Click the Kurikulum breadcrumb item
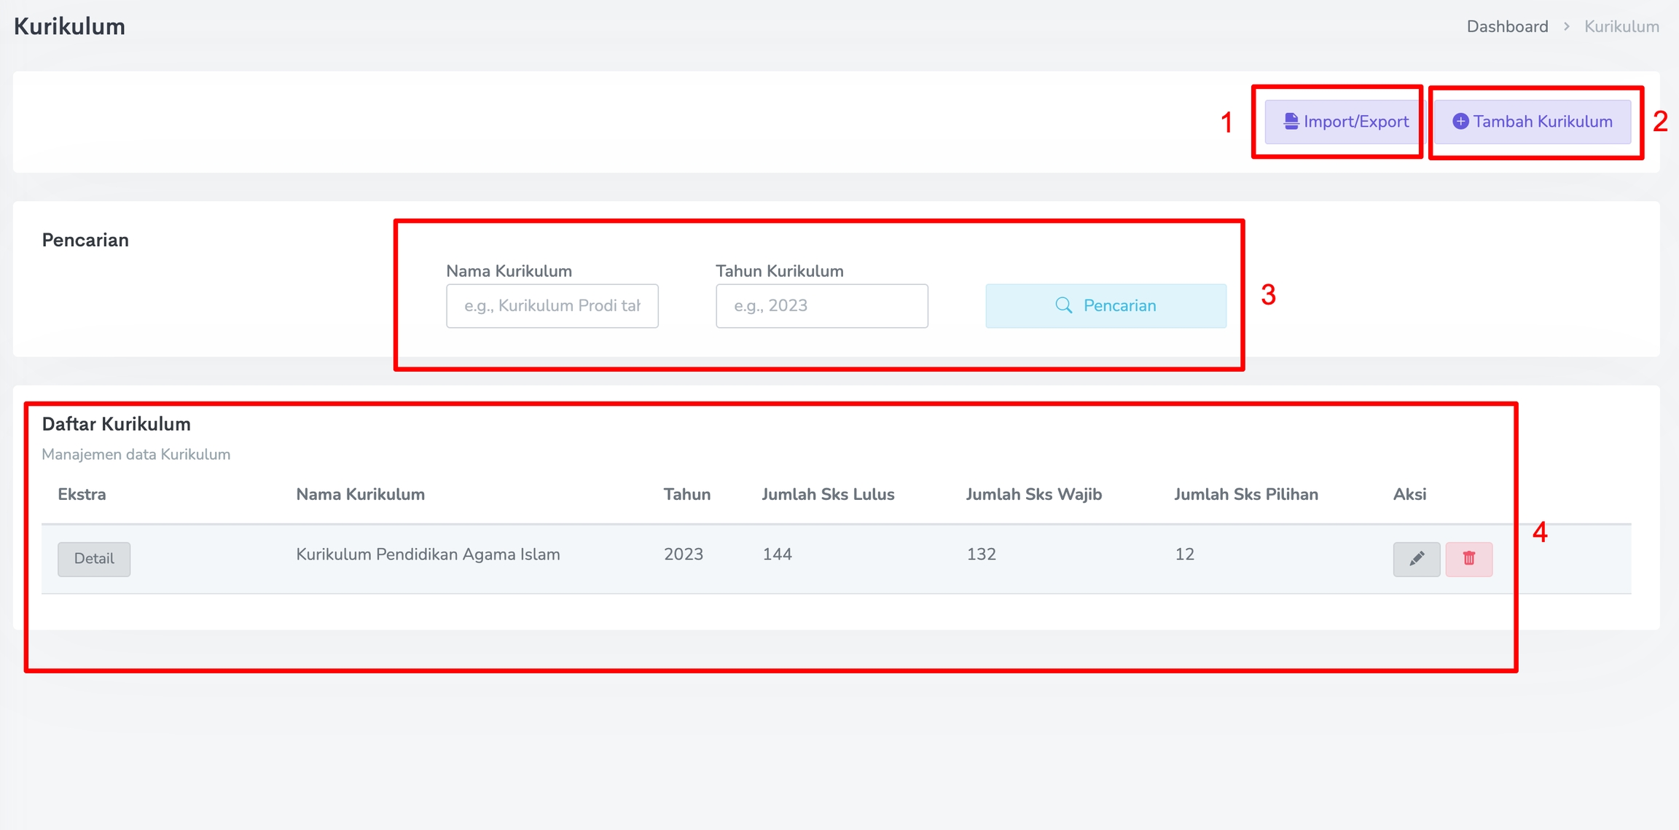This screenshot has width=1679, height=830. pos(1621,27)
